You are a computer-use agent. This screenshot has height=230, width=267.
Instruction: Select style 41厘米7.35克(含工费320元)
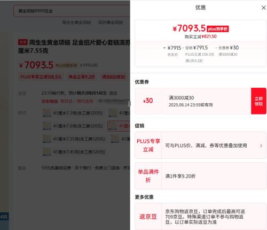click(74, 139)
